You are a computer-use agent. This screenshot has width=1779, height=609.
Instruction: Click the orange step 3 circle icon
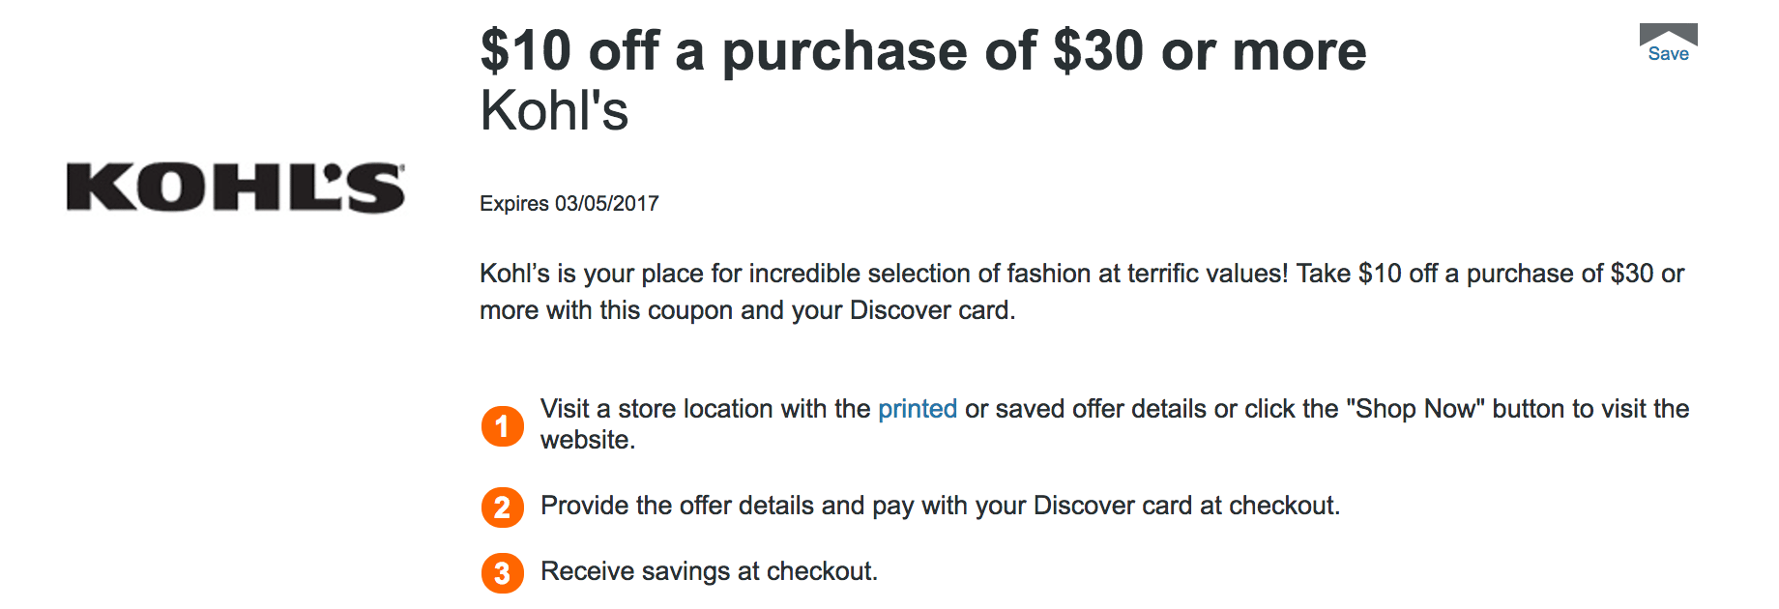(x=502, y=572)
